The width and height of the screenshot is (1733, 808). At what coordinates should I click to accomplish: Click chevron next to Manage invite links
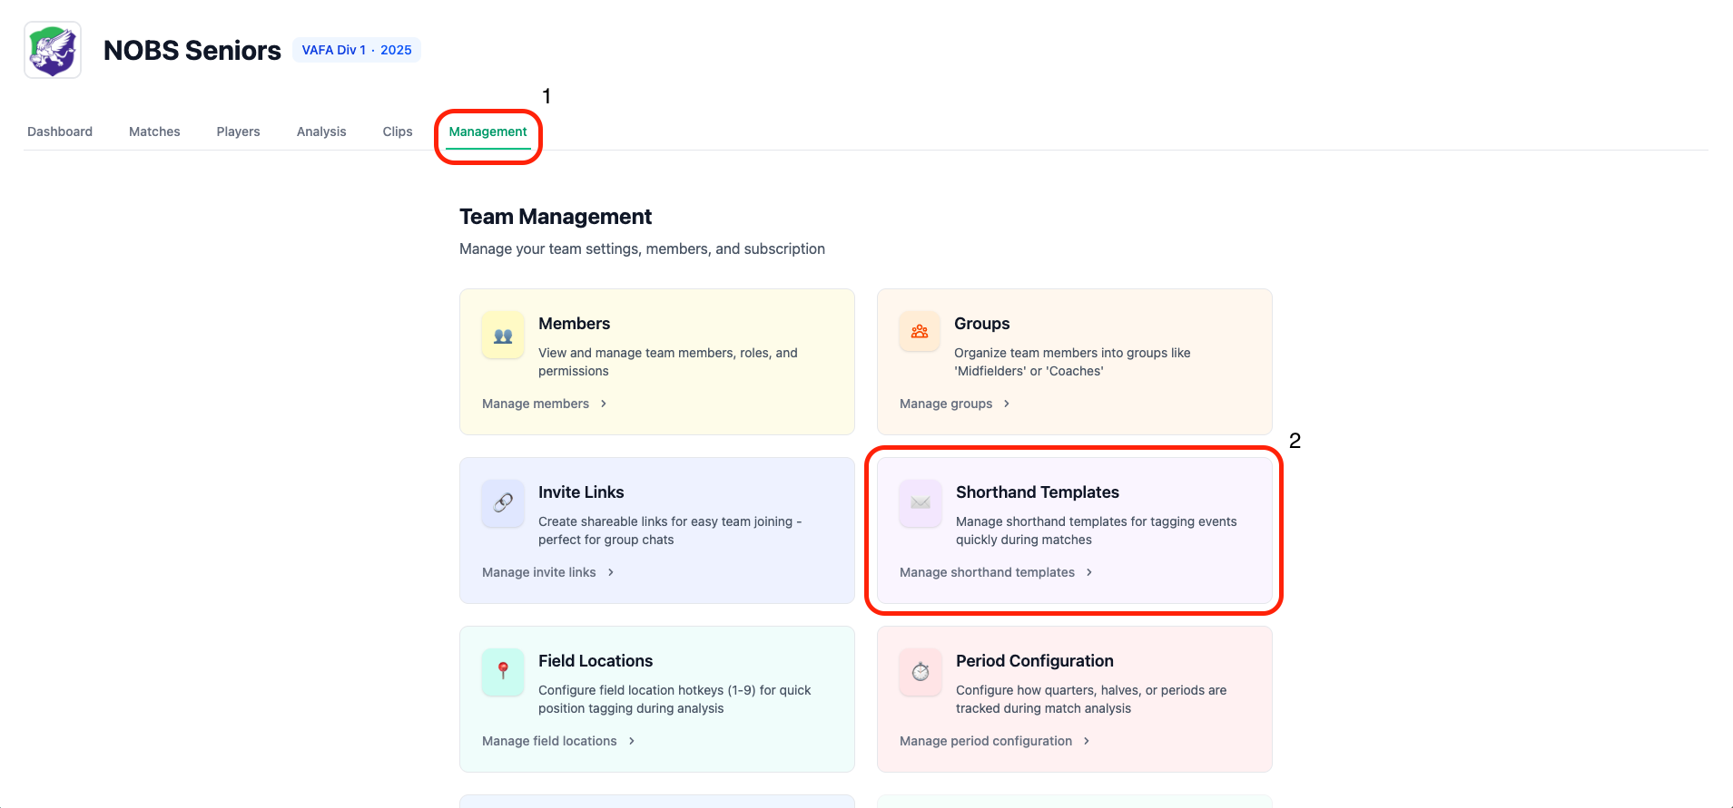coord(611,572)
